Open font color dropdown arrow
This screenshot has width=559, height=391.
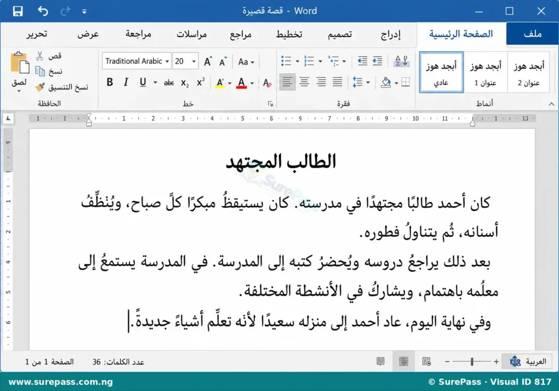click(252, 83)
